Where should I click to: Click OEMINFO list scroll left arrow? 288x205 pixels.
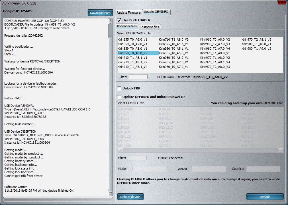120,150
